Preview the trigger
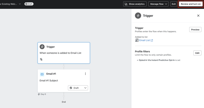This screenshot has height=108, width=204. [x=195, y=30]
